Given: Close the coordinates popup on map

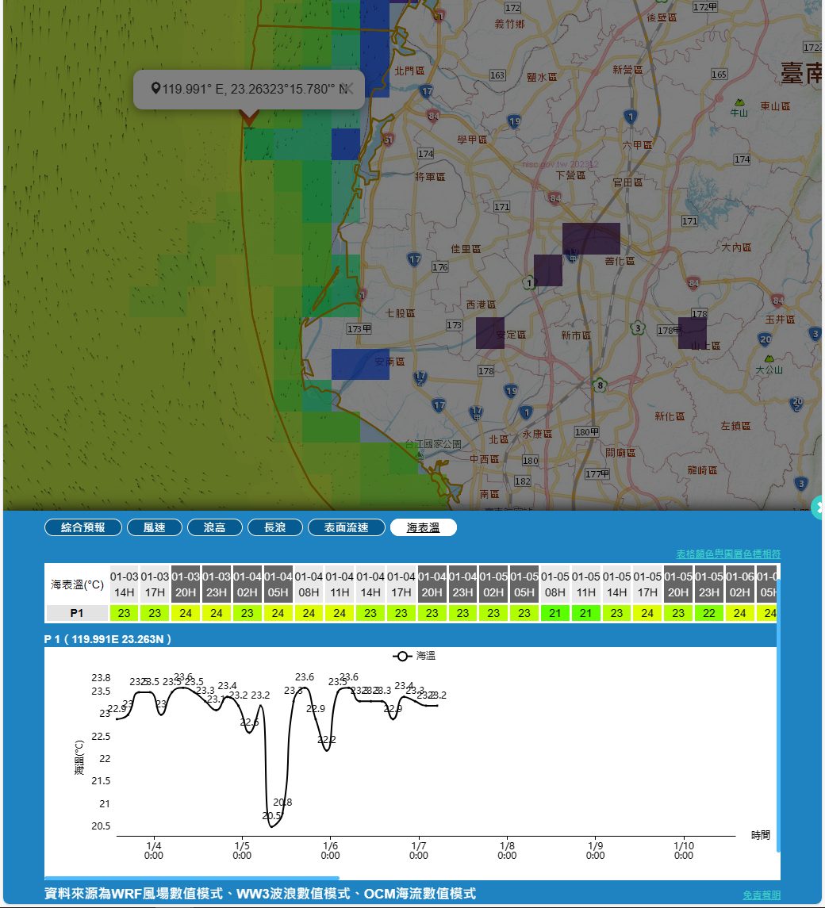Looking at the screenshot, I should click(347, 88).
